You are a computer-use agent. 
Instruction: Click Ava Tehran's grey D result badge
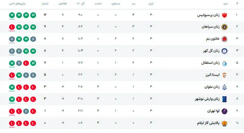pos(26,111)
